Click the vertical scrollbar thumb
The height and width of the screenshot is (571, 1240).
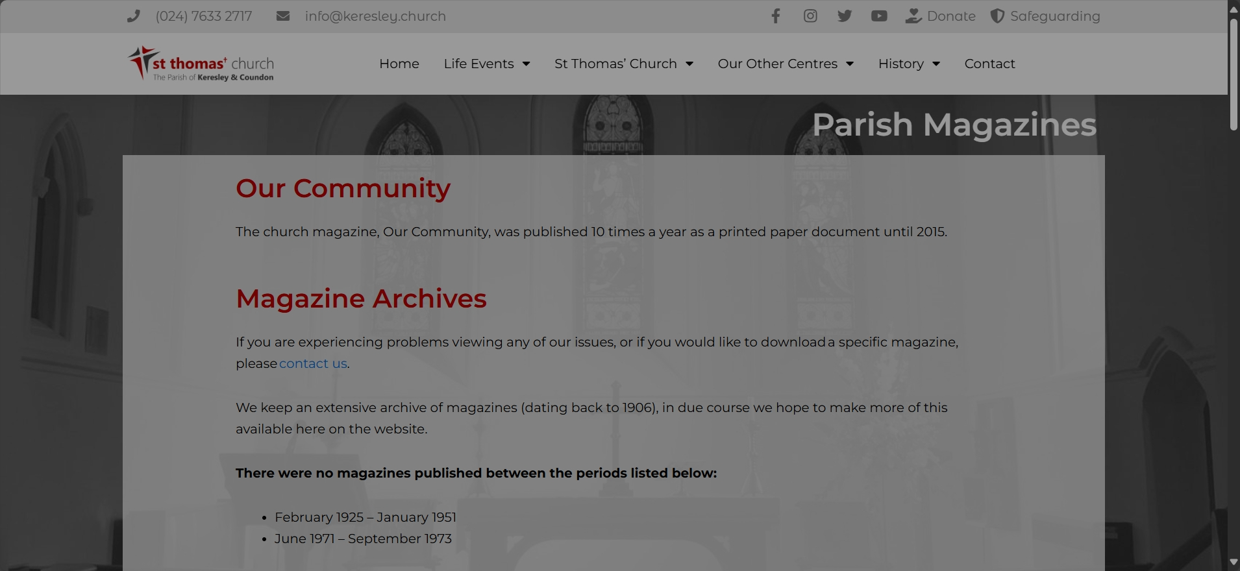click(1234, 75)
